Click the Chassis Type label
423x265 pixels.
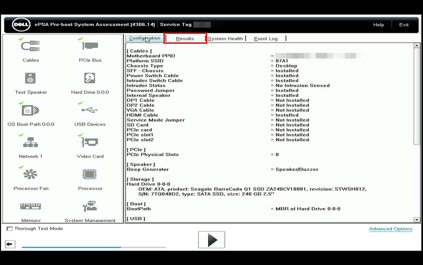pyautogui.click(x=145, y=66)
